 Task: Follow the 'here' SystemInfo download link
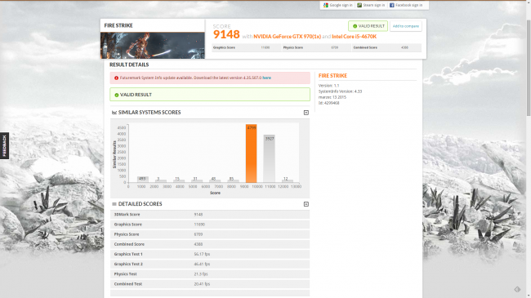pyautogui.click(x=266, y=78)
